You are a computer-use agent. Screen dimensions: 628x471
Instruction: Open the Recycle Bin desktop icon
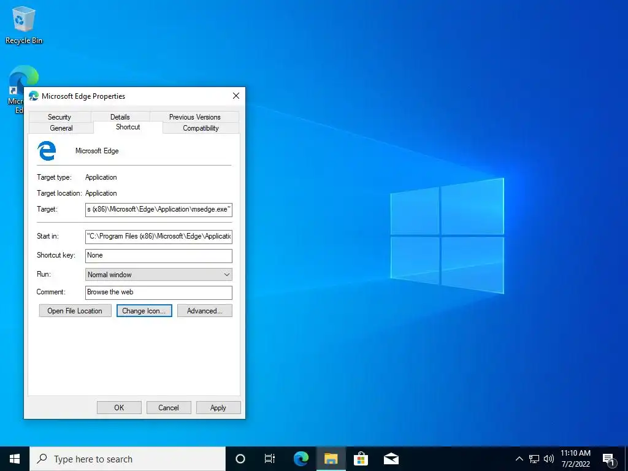24,25
